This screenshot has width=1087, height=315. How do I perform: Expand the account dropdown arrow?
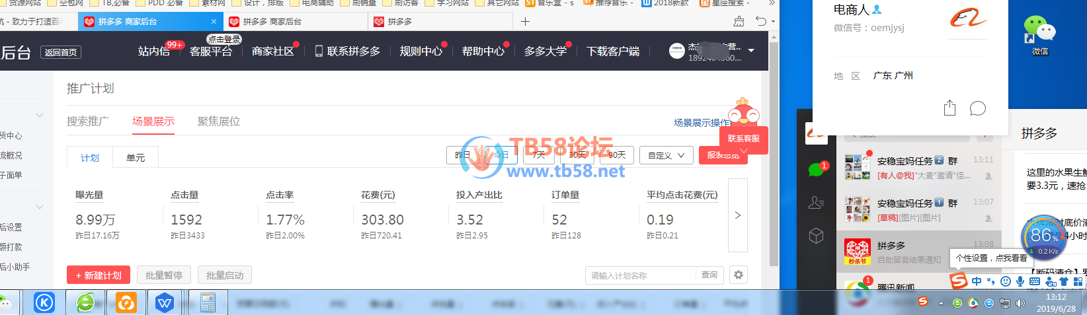tap(751, 51)
